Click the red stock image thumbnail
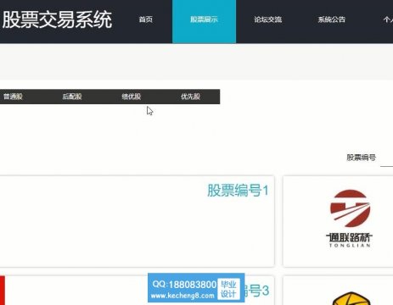This screenshot has width=393, height=305. point(3,291)
